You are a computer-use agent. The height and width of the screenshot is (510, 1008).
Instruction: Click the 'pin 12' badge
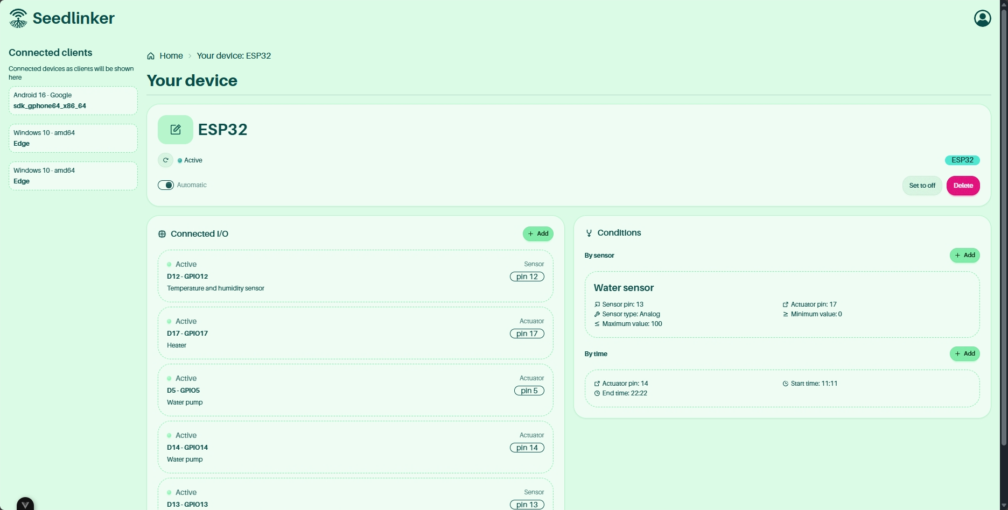point(527,277)
